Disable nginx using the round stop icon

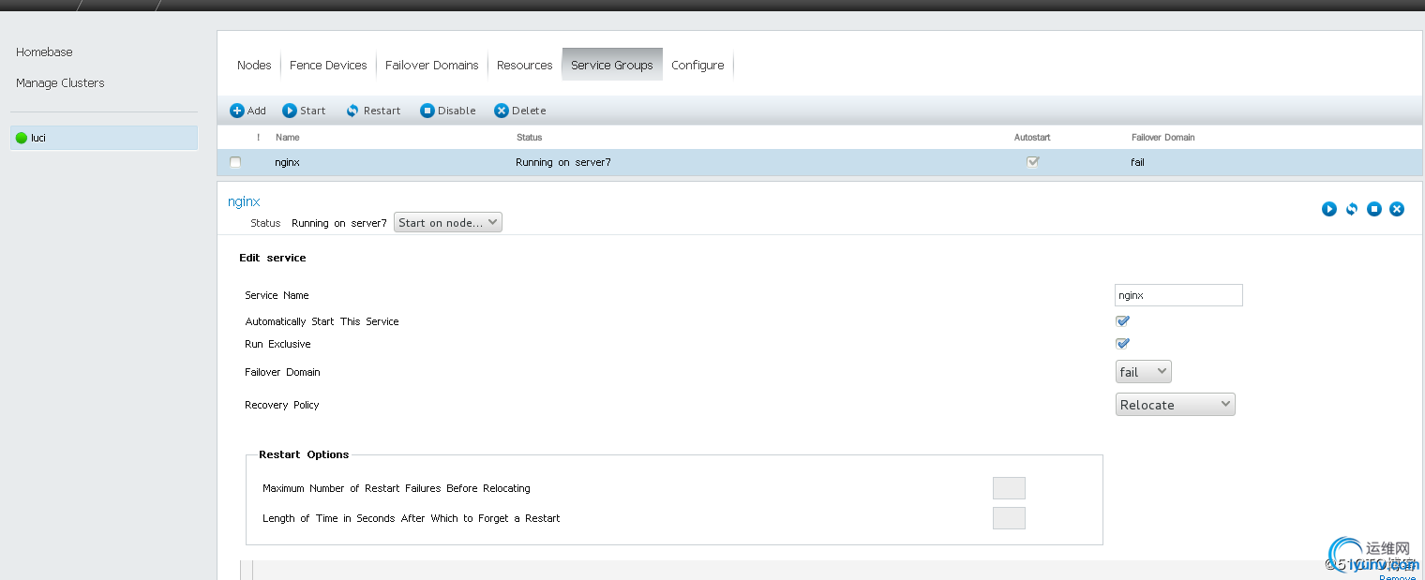click(1374, 209)
